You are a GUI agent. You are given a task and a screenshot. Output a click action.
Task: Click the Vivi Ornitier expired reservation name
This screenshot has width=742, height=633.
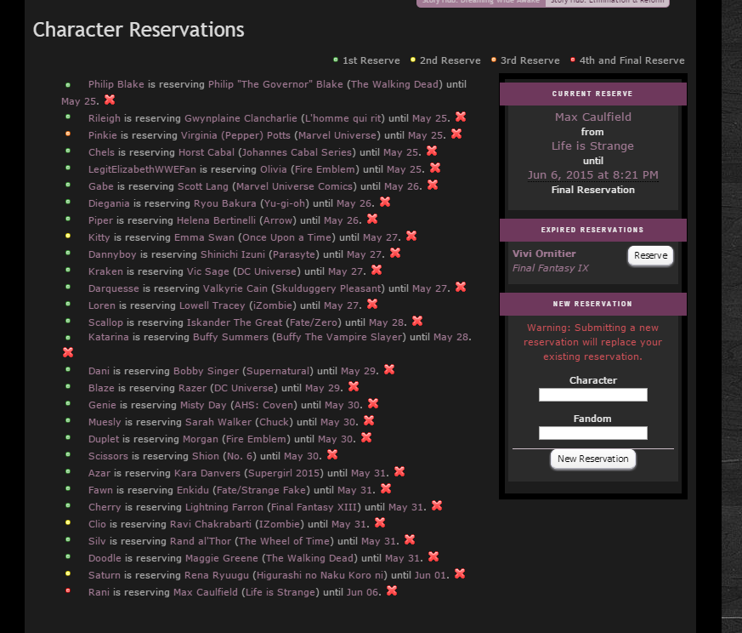[544, 254]
